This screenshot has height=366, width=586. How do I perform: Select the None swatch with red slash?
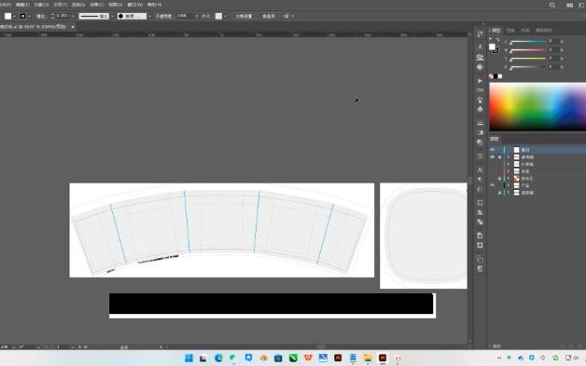click(x=491, y=76)
